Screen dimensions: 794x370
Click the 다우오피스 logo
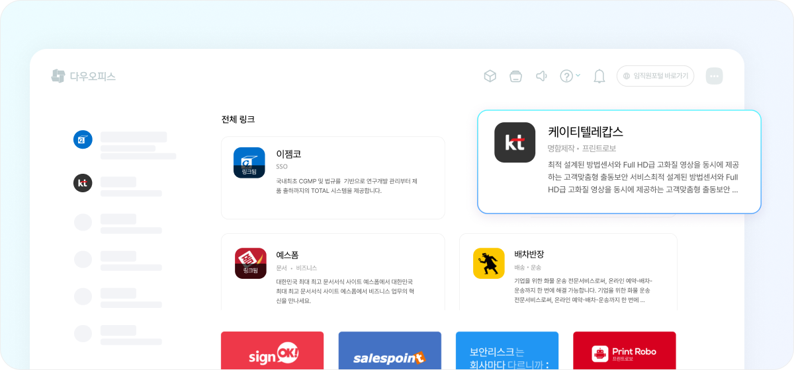tap(83, 76)
